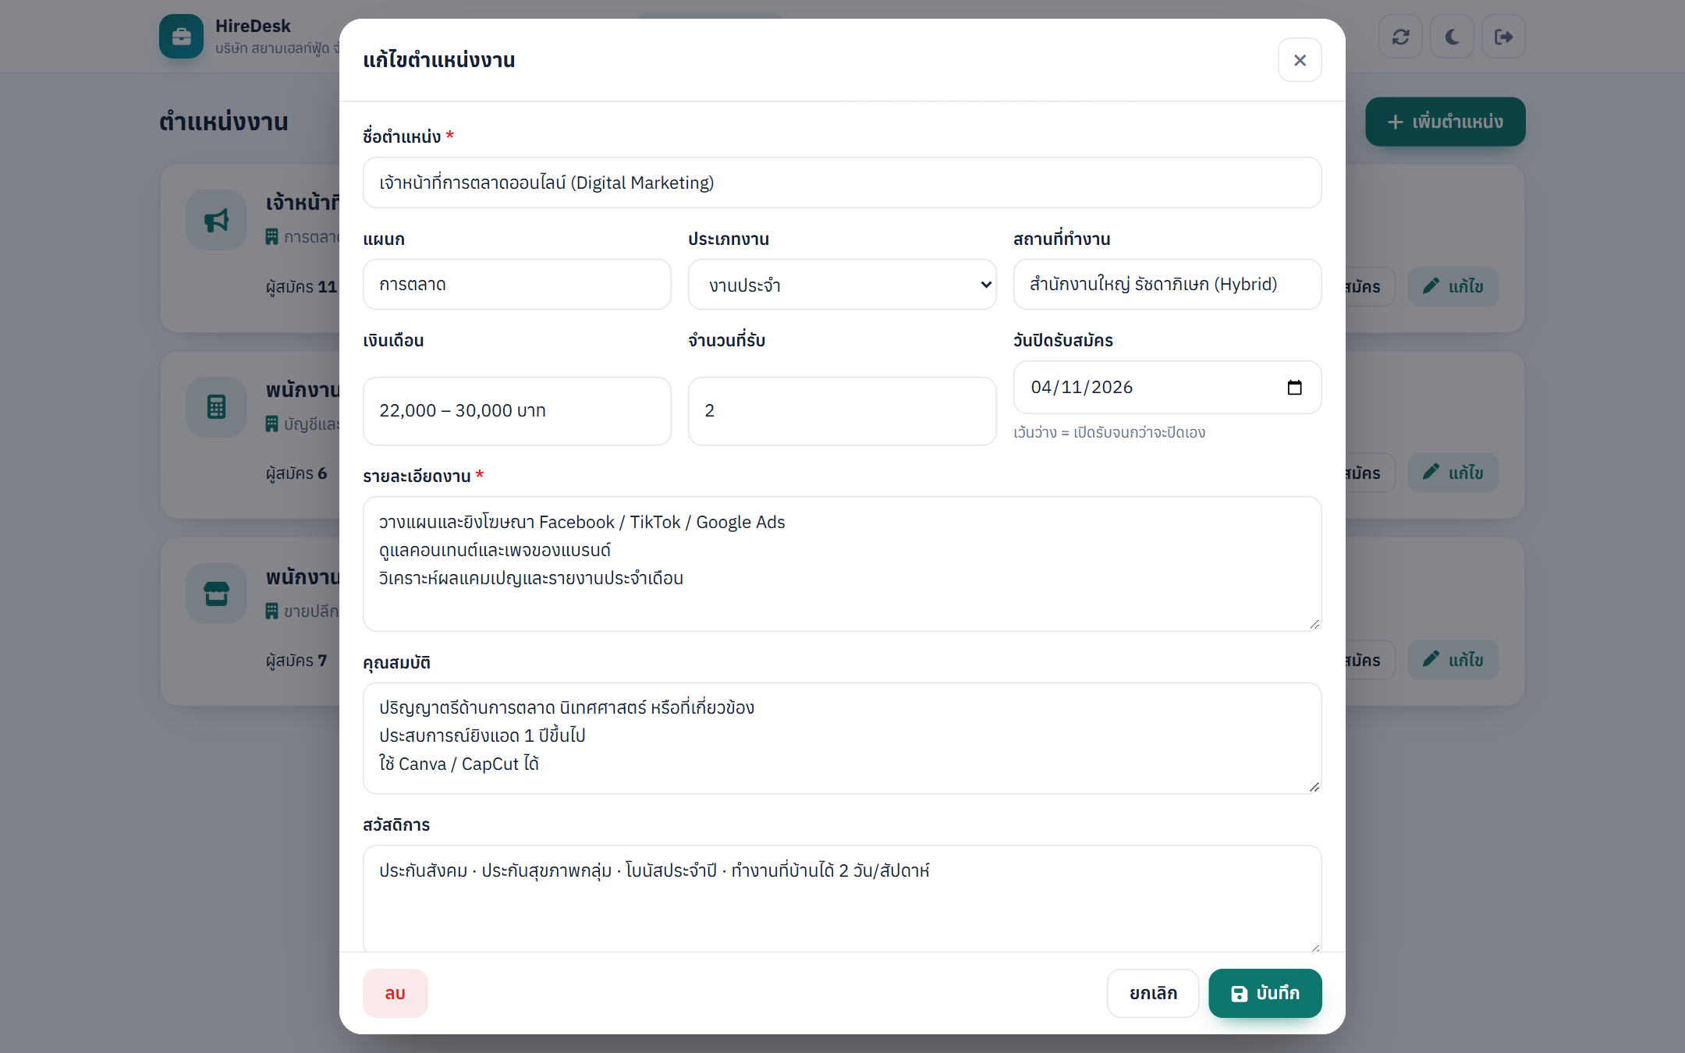
Task: Click into the คุณสมบัติ qualifications textarea
Action: [842, 738]
